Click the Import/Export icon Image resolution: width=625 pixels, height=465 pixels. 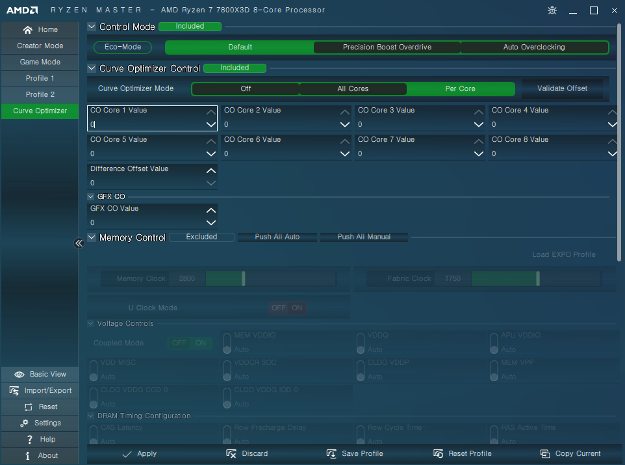pos(14,390)
